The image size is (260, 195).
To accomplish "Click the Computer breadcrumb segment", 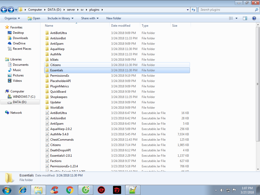I will pos(35,10).
